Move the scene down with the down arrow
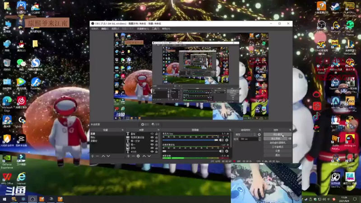Screen dimensions: 361x203 pos(108,156)
